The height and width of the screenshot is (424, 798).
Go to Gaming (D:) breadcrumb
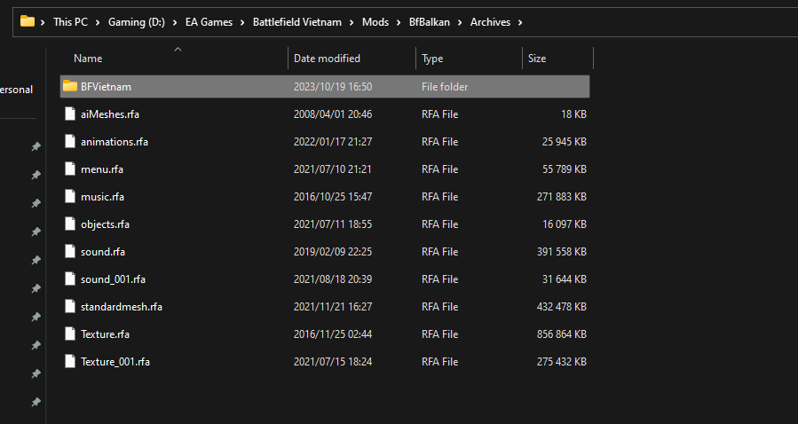pos(140,22)
